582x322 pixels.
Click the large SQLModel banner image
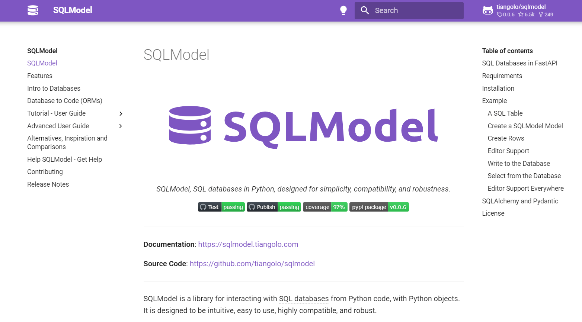(x=303, y=126)
